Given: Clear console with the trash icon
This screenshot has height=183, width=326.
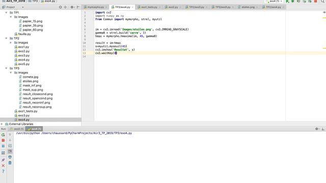Looking at the screenshot, I should click(10, 163).
